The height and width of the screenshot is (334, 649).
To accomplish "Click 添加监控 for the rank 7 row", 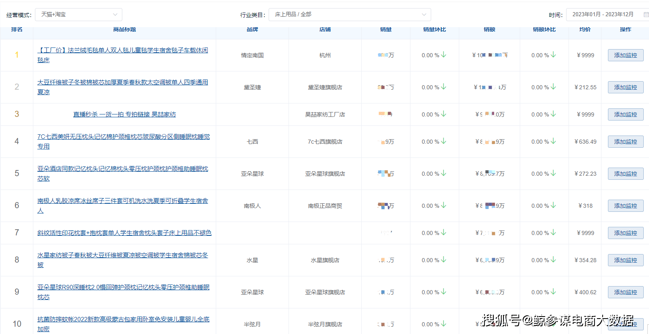I will (625, 233).
